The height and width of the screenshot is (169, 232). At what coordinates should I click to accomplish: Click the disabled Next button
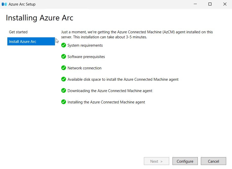coord(156,161)
